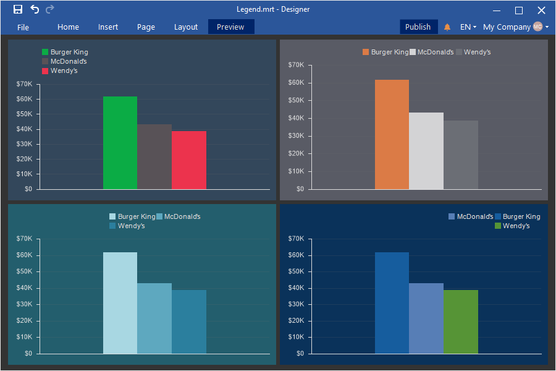Click the Publish button
Image resolution: width=556 pixels, height=371 pixels.
[418, 27]
